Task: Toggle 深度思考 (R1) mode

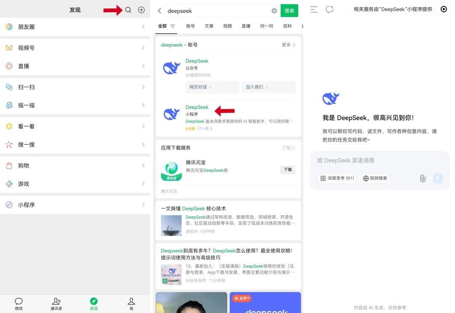Action: 337,178
